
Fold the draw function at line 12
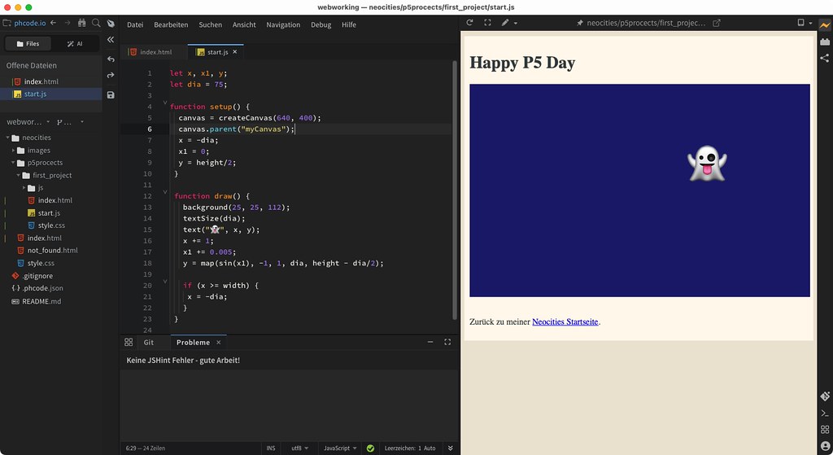tap(164, 192)
